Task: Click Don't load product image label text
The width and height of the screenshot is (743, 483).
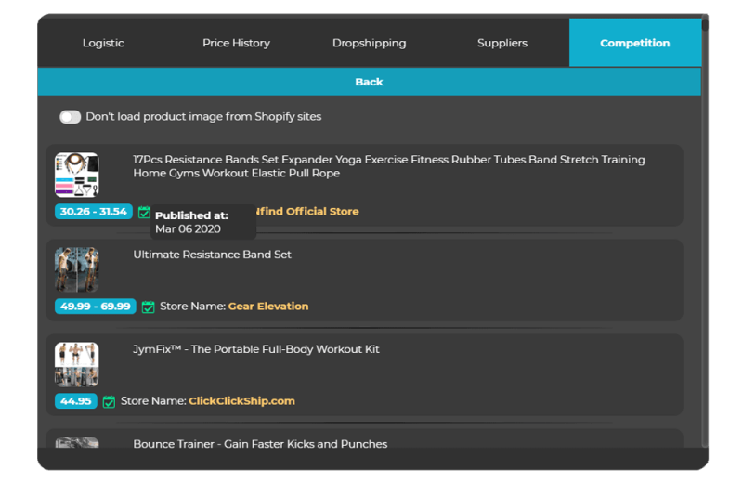Action: pos(203,117)
